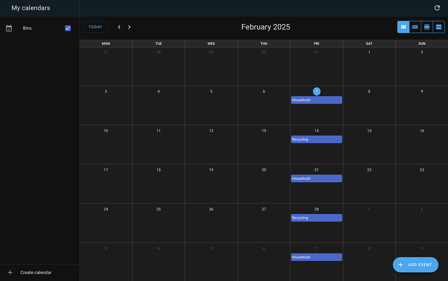Refresh the calendar view

437,8
